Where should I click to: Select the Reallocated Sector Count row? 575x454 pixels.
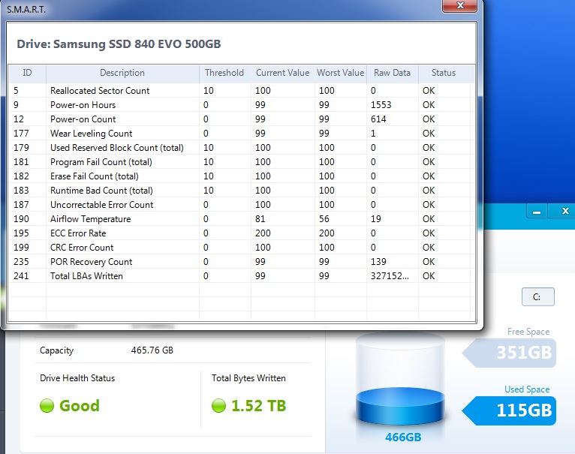pyautogui.click(x=239, y=91)
